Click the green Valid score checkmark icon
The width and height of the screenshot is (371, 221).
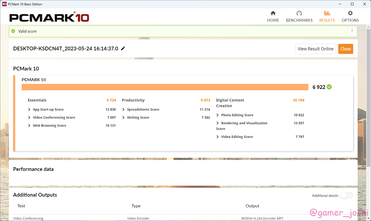(x=13, y=31)
